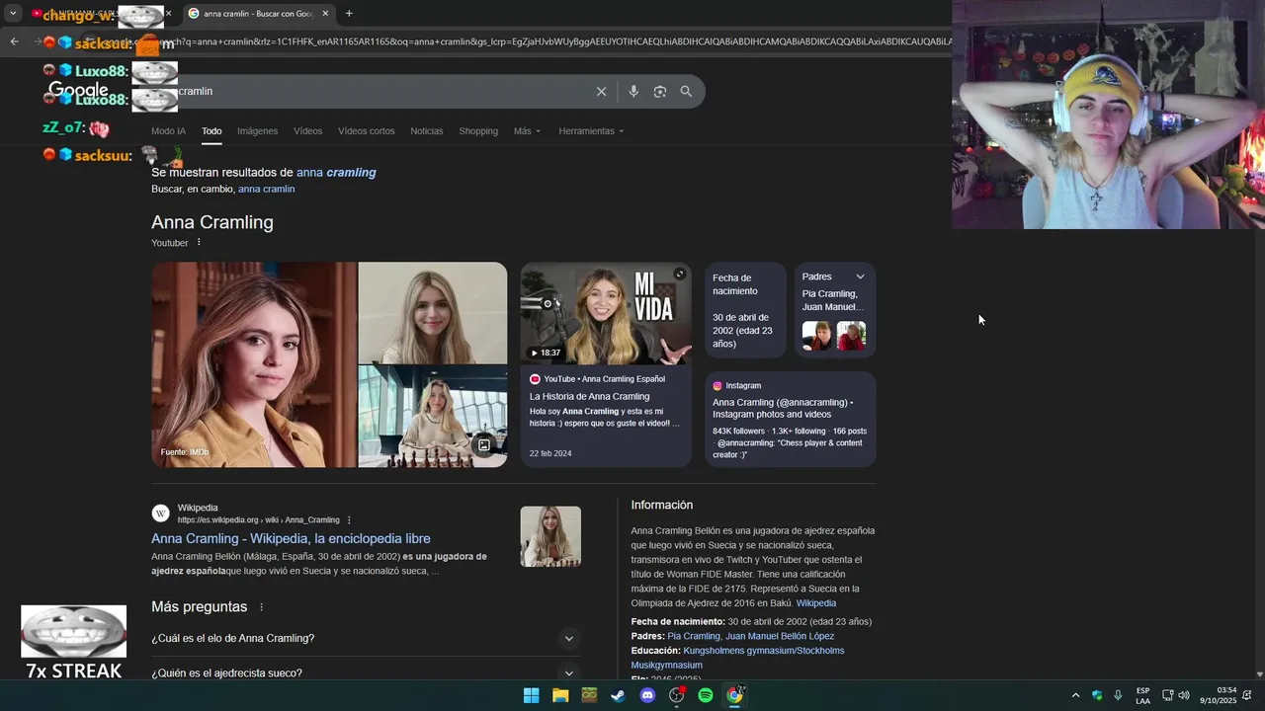1265x711 pixels.
Task: Open Windows Security from the tray
Action: (x=1097, y=695)
